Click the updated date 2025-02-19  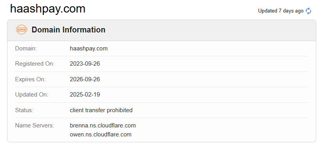tap(85, 95)
